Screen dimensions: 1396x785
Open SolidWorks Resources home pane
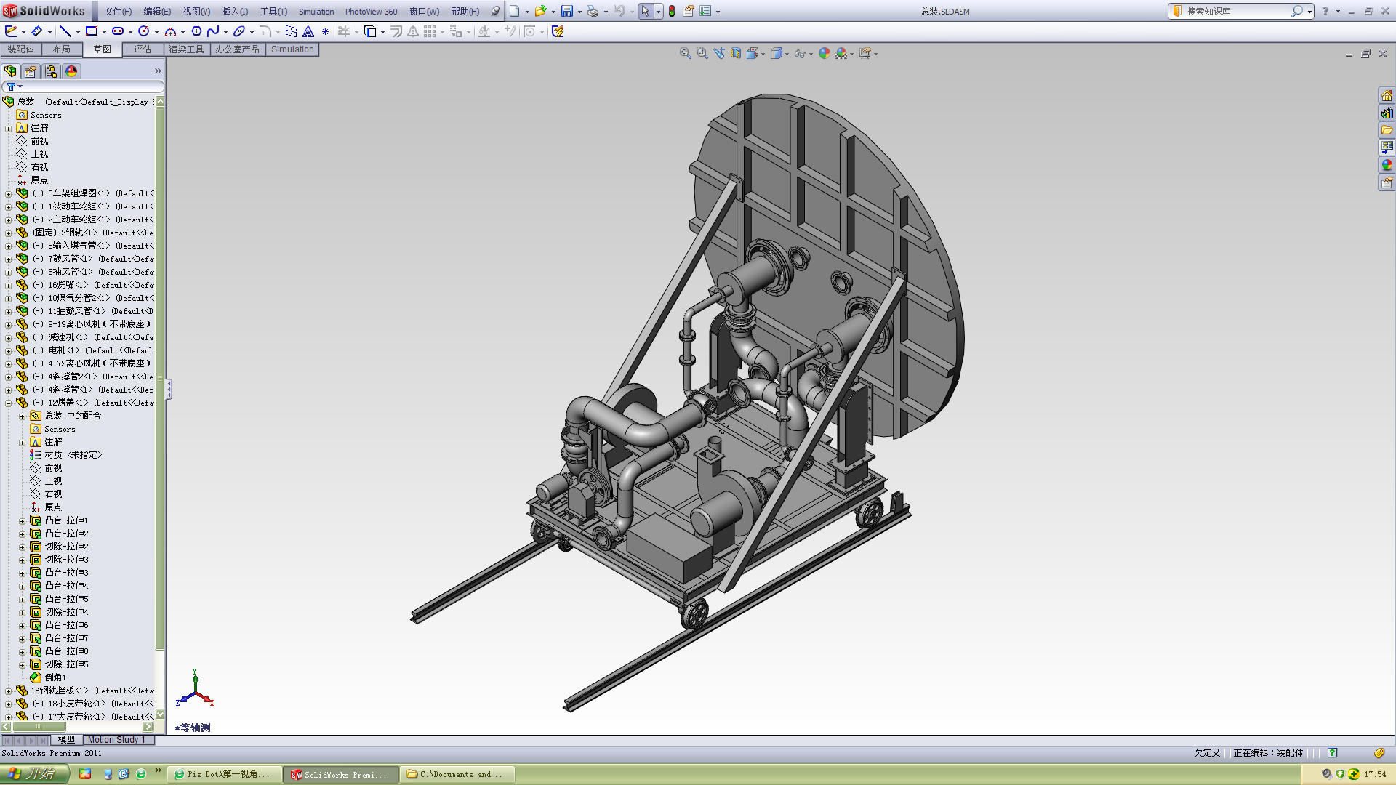tap(1387, 95)
